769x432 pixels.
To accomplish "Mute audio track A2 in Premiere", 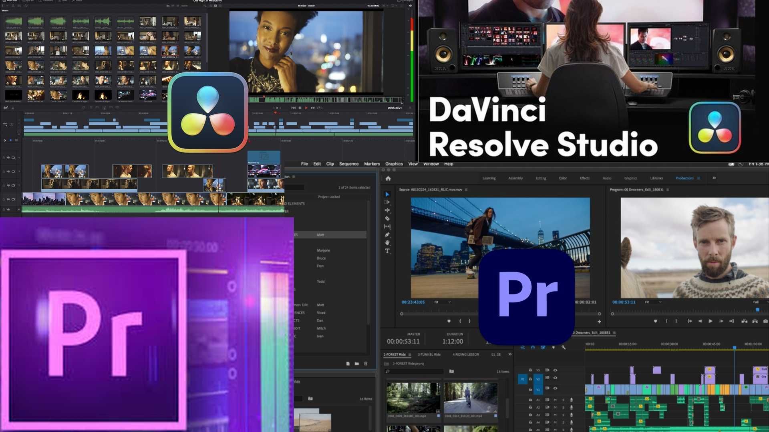I will click(x=555, y=407).
